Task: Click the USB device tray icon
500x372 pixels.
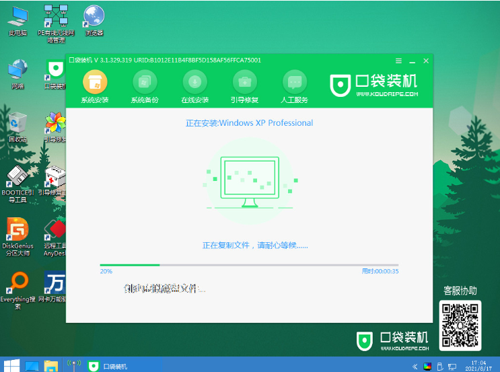Action: (x=440, y=367)
